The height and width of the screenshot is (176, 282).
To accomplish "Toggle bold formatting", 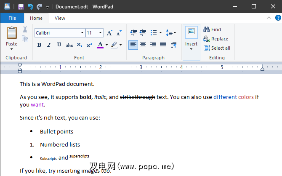I will click(39, 45).
